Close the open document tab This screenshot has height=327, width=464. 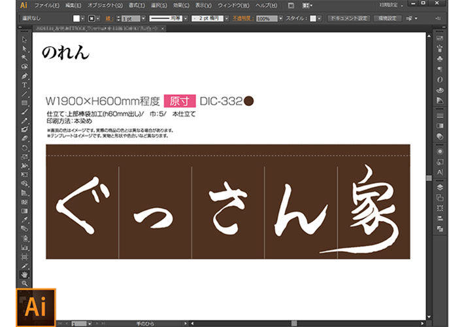point(163,28)
